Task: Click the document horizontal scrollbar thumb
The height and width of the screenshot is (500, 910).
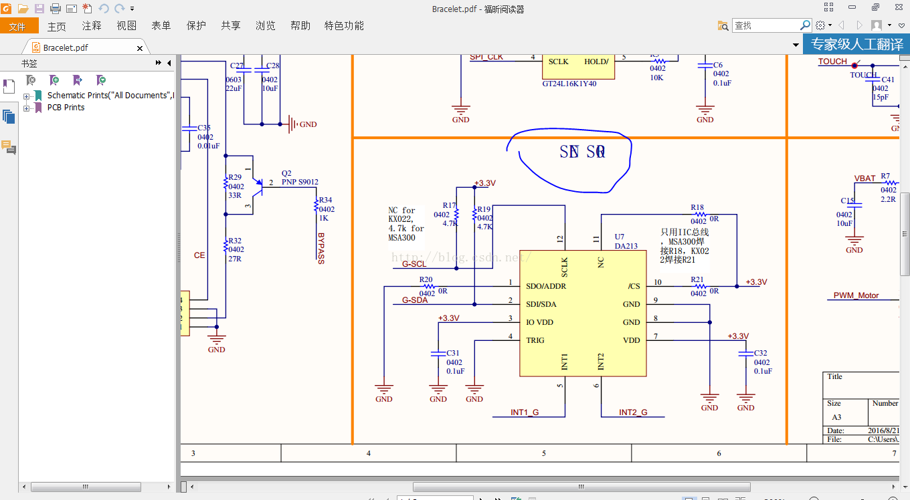Action: click(x=581, y=487)
